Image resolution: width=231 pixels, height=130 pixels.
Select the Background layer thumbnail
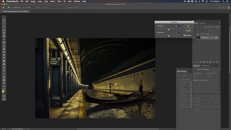198,38
